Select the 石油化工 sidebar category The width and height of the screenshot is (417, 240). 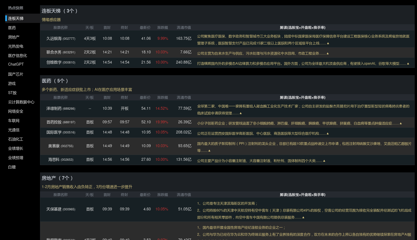16,139
